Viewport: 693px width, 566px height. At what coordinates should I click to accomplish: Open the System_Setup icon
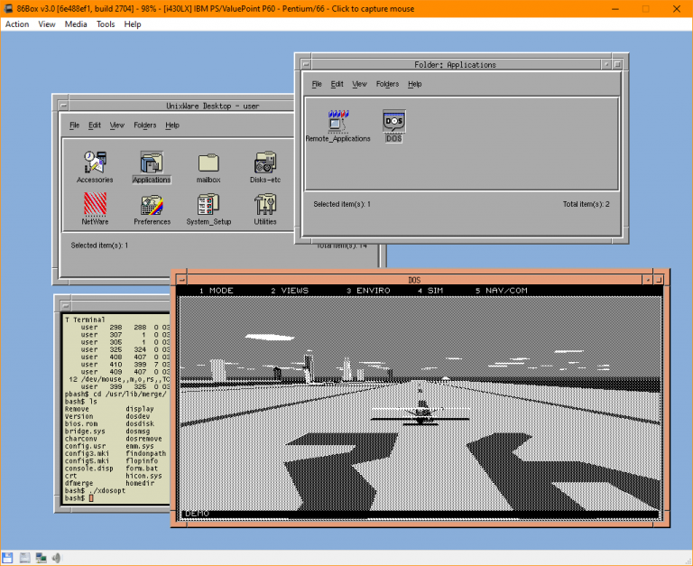(208, 204)
